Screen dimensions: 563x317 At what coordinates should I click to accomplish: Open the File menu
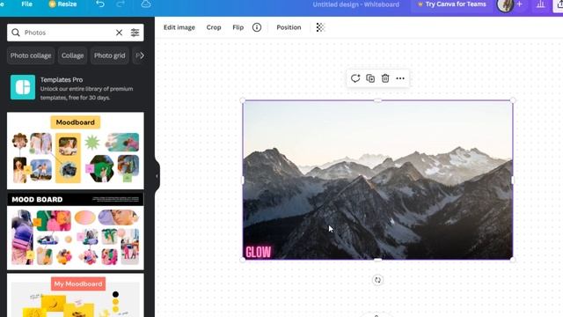click(x=26, y=4)
